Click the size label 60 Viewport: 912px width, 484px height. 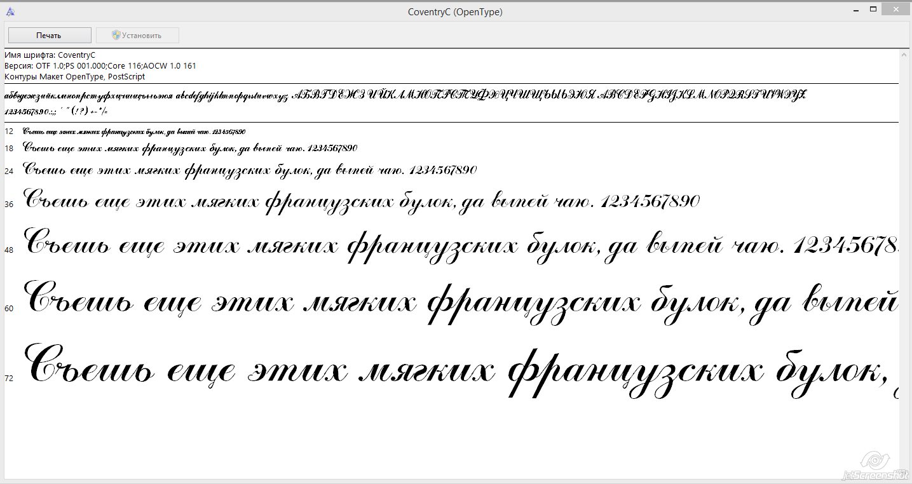pos(9,309)
